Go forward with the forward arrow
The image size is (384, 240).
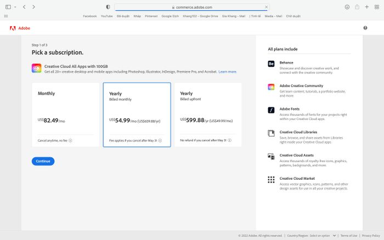pos(33,7)
